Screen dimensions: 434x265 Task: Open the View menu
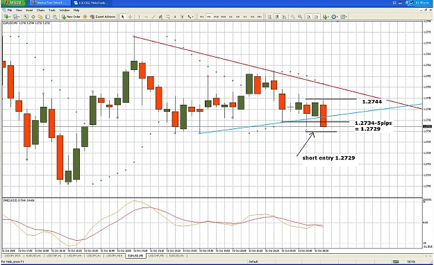tap(19, 10)
